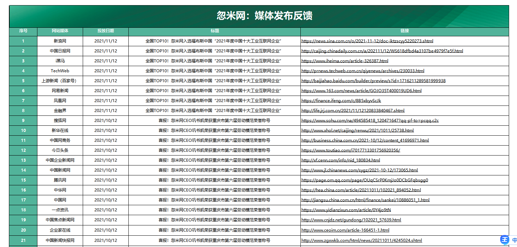Open the life.jrj.com.cn link

click(353, 111)
